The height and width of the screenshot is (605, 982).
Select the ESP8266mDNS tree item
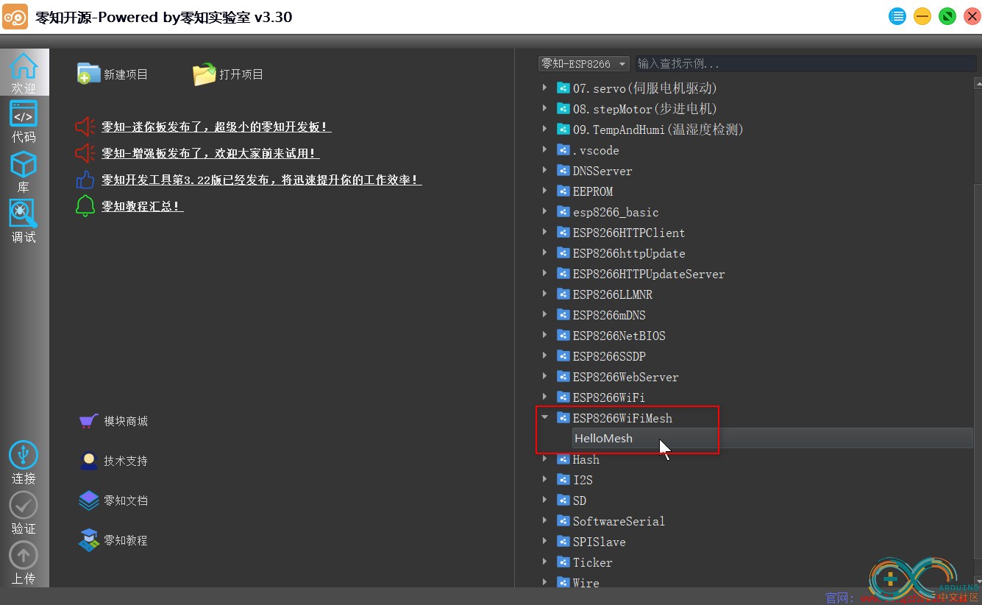609,314
